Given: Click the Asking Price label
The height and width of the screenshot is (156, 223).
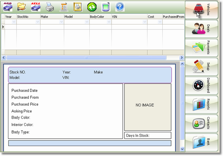Looking at the screenshot, I should pyautogui.click(x=22, y=111).
